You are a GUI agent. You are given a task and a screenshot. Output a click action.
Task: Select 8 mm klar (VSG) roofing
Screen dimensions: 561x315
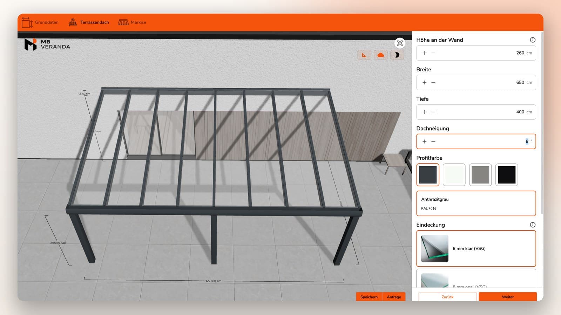476,248
